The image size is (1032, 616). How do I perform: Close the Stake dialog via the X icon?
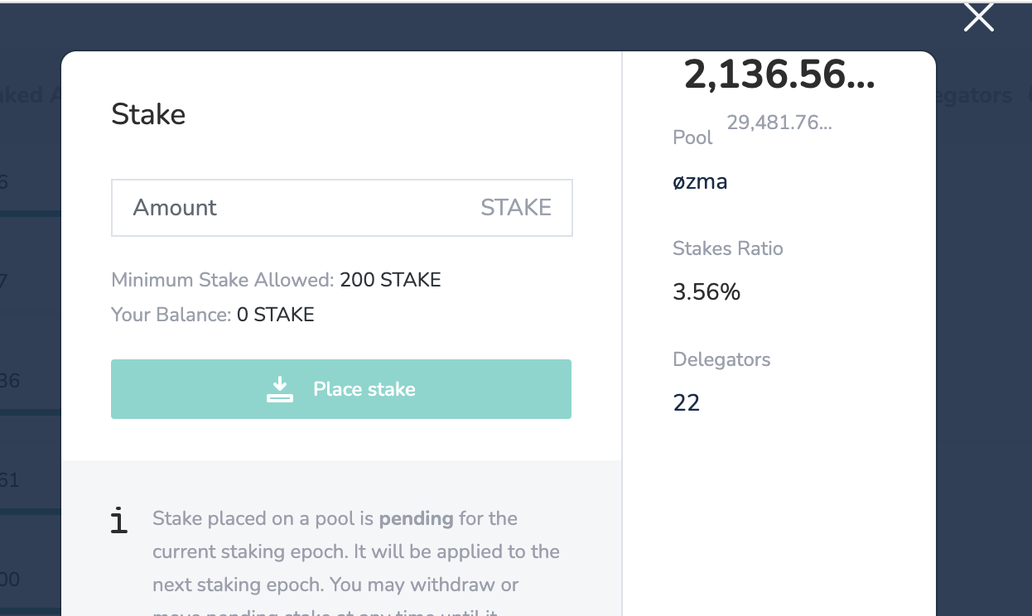[x=978, y=17]
